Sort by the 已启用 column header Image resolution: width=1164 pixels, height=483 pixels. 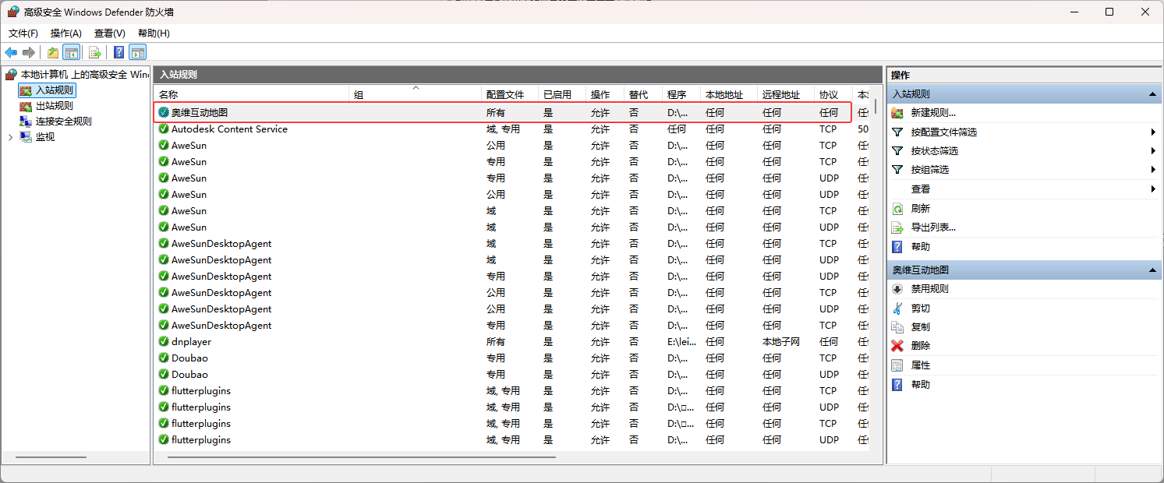pyautogui.click(x=562, y=94)
